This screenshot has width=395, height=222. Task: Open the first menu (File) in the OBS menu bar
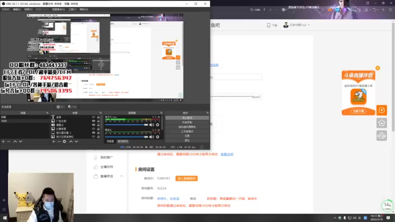coord(5,9)
